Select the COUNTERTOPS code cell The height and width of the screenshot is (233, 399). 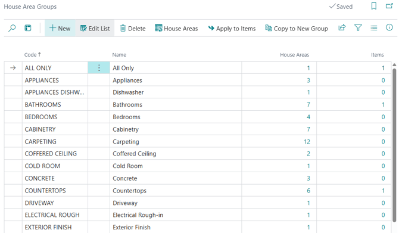[x=55, y=191]
